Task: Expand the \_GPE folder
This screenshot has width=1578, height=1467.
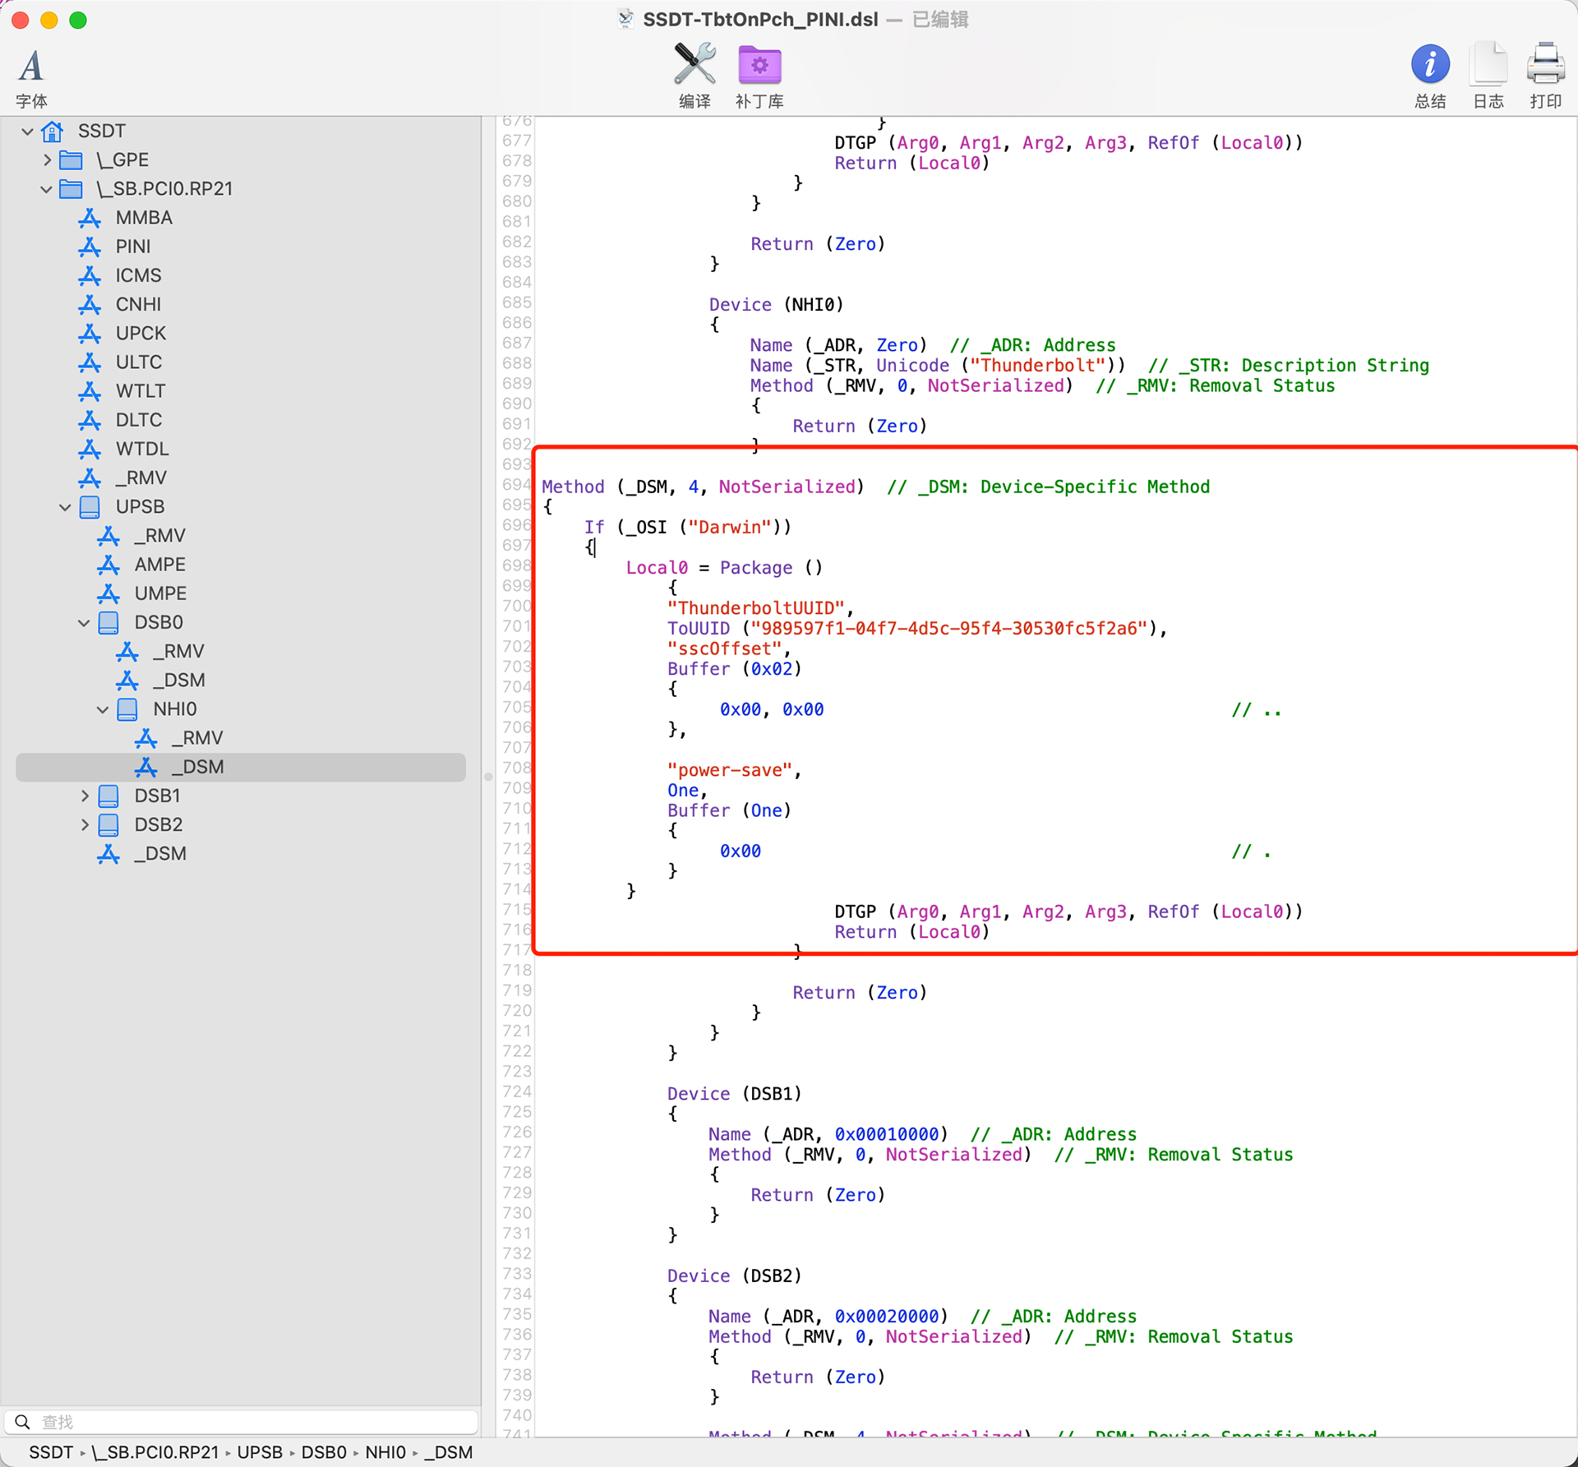Action: (x=48, y=160)
